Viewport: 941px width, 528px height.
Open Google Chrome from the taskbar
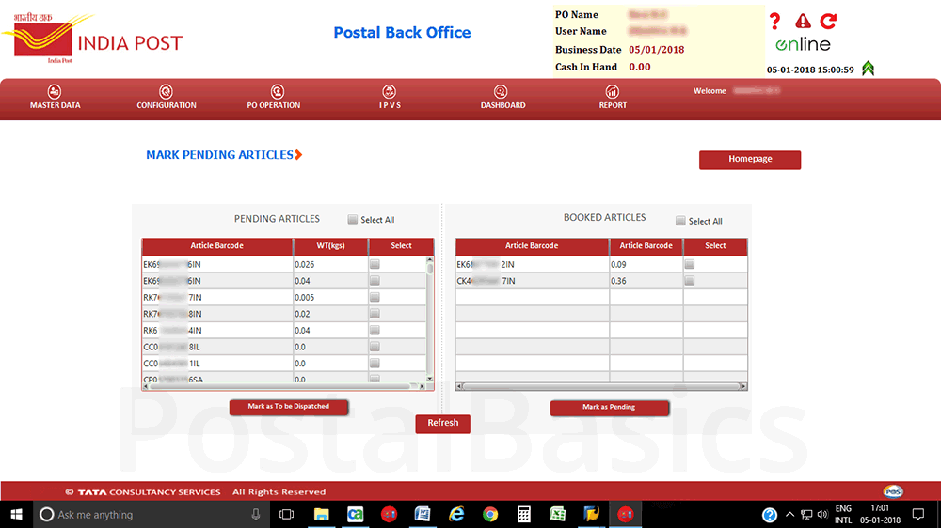pos(490,515)
